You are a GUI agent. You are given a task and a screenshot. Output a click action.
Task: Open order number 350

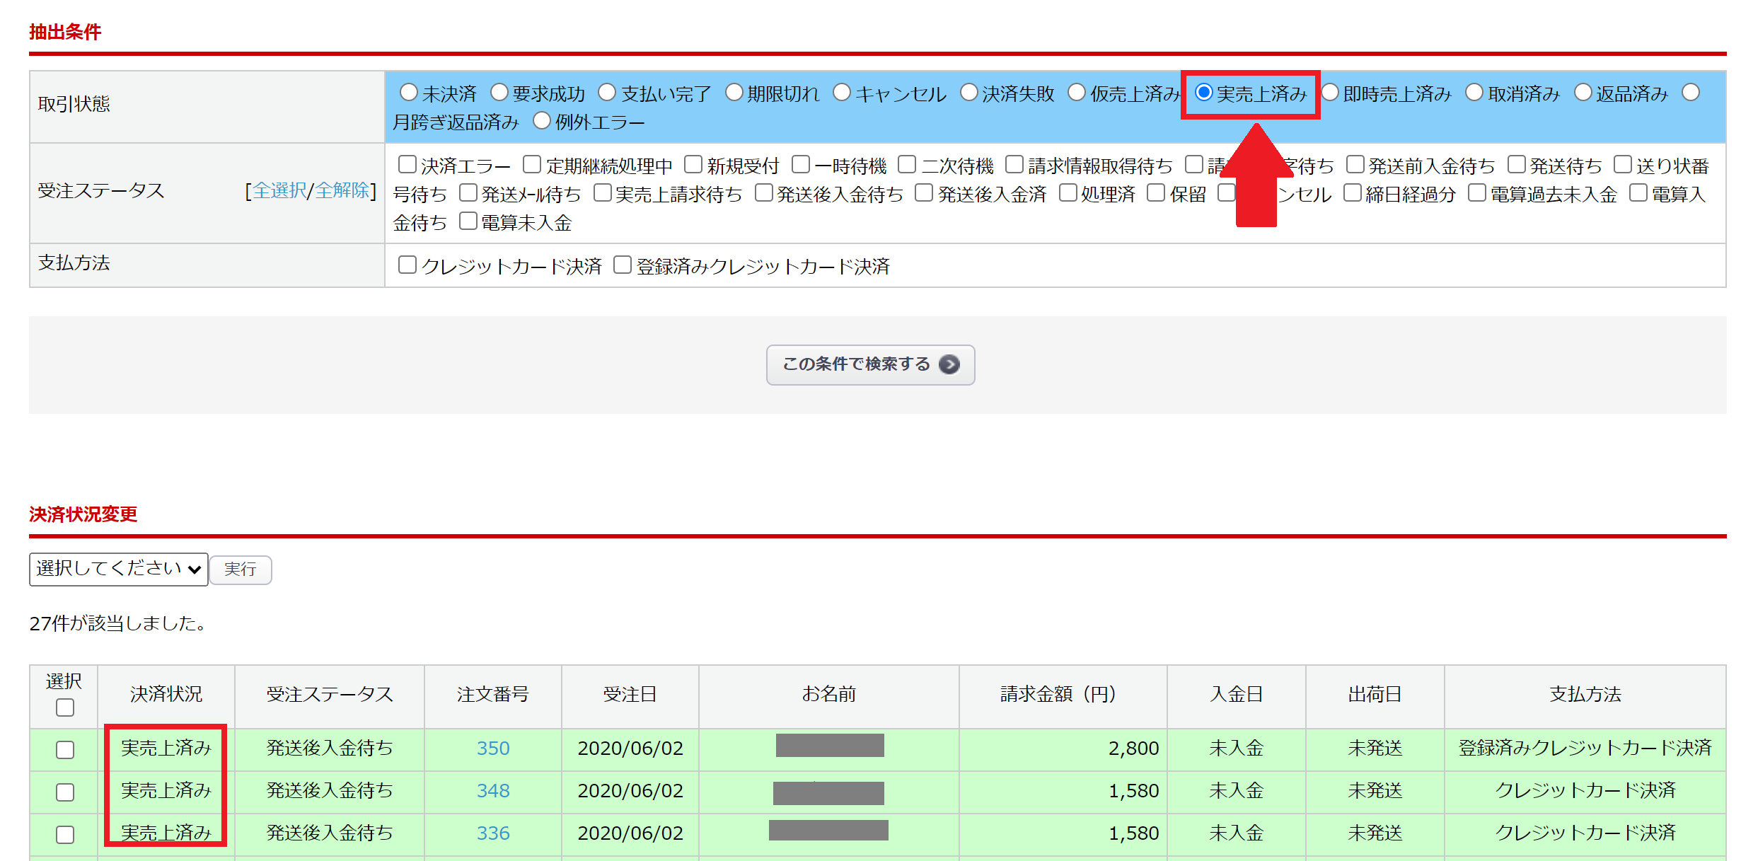[492, 749]
